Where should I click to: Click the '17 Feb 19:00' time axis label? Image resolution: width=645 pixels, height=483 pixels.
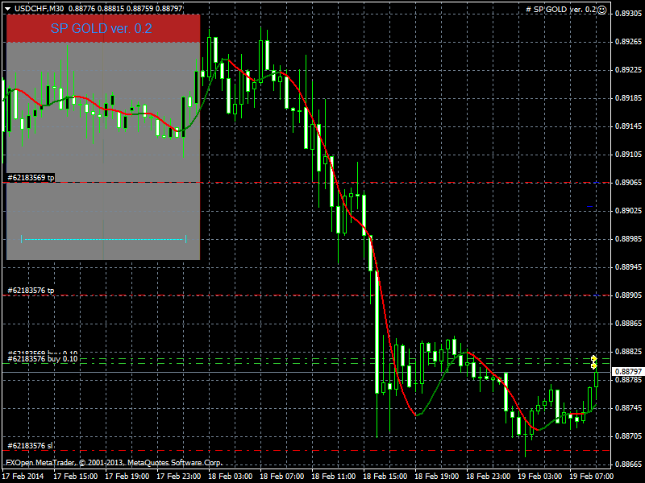(127, 477)
